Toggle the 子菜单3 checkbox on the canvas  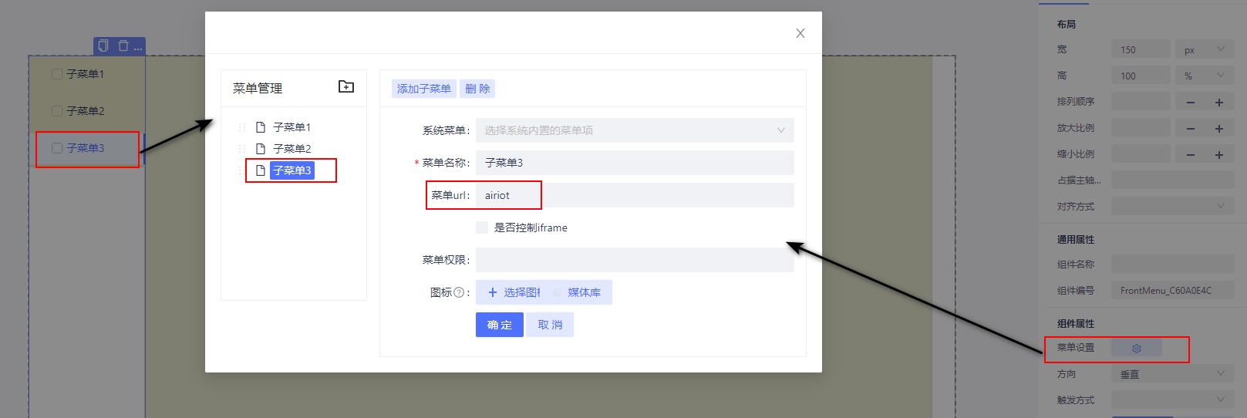(57, 148)
